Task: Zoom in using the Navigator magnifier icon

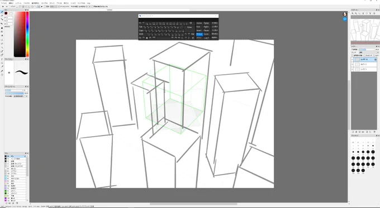Action: coord(353,13)
